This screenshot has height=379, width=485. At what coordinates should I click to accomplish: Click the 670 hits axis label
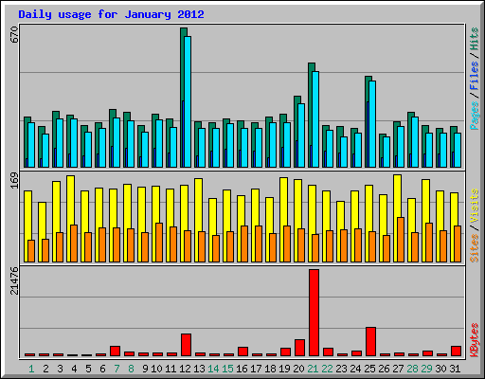coord(14,35)
